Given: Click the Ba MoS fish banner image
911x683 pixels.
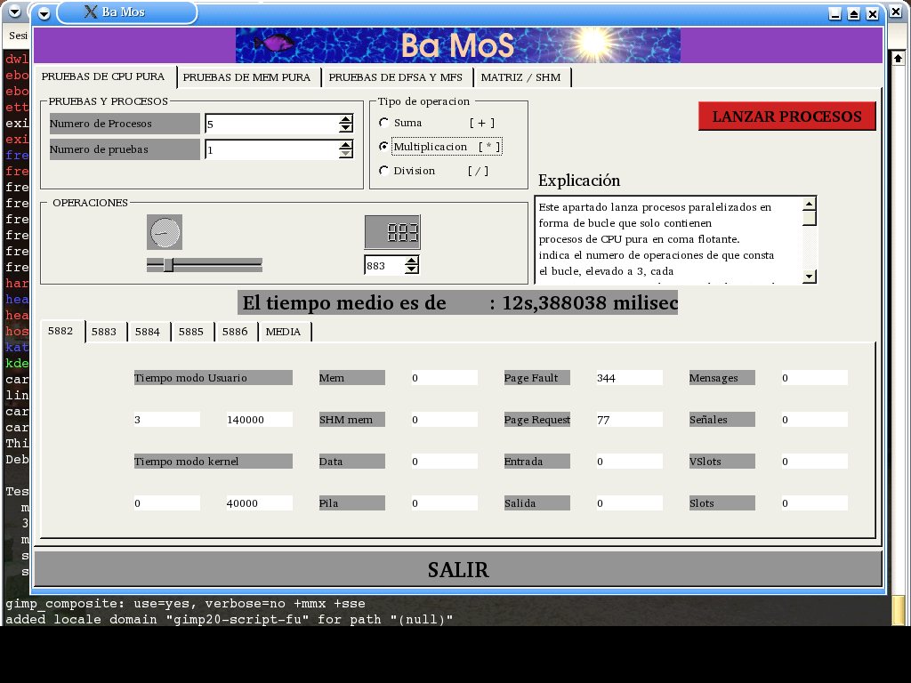Looking at the screenshot, I should click(x=457, y=45).
